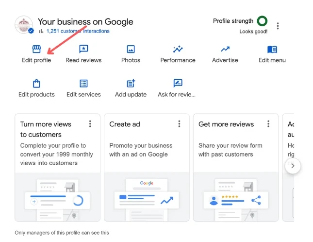
Task: Select the Get more reviews card title
Action: pos(226,124)
